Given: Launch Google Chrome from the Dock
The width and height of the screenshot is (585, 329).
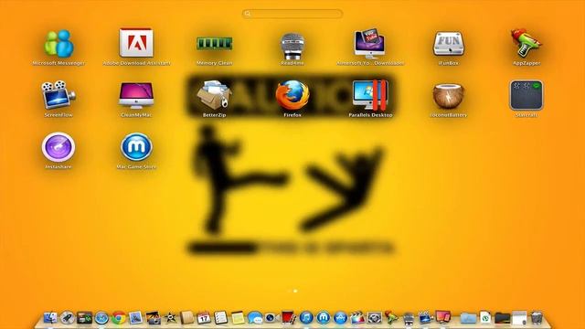Looking at the screenshot, I should 119,318.
